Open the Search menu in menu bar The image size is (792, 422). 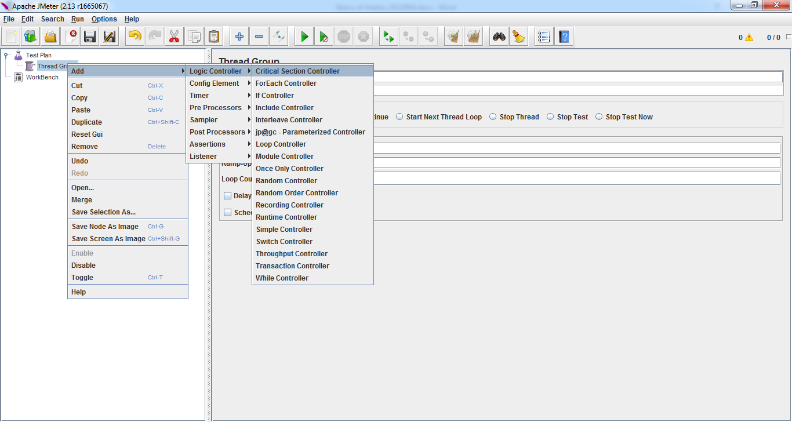click(x=53, y=19)
